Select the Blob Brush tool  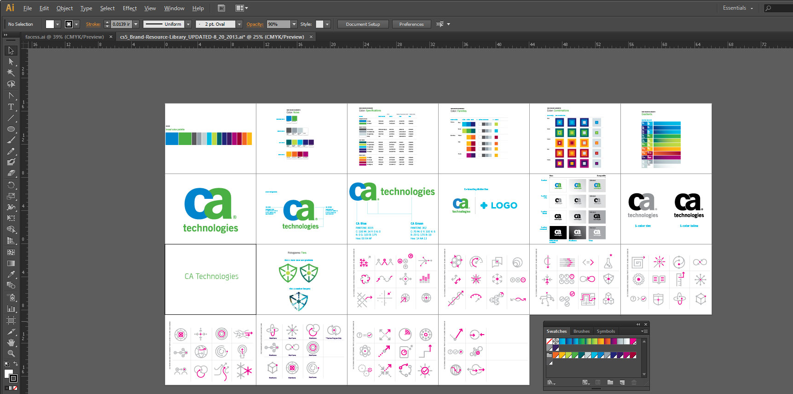11,162
